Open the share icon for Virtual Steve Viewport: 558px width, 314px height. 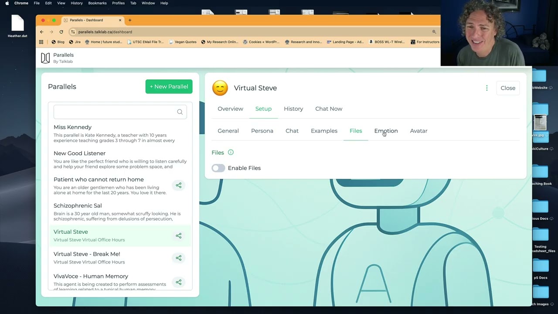point(178,236)
